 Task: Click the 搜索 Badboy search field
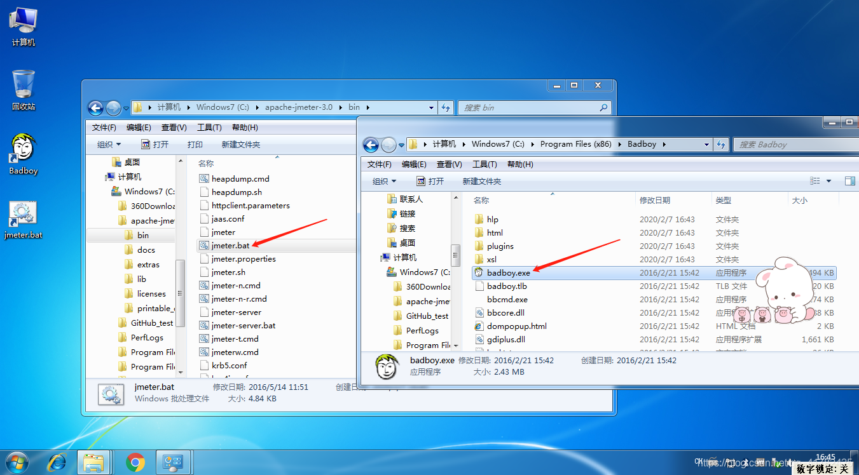pyautogui.click(x=795, y=145)
